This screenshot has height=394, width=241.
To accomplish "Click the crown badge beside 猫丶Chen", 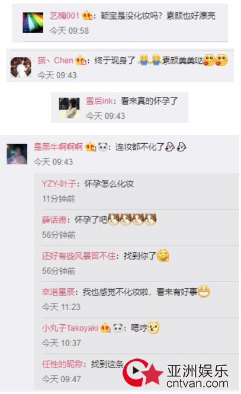I will tap(81, 60).
